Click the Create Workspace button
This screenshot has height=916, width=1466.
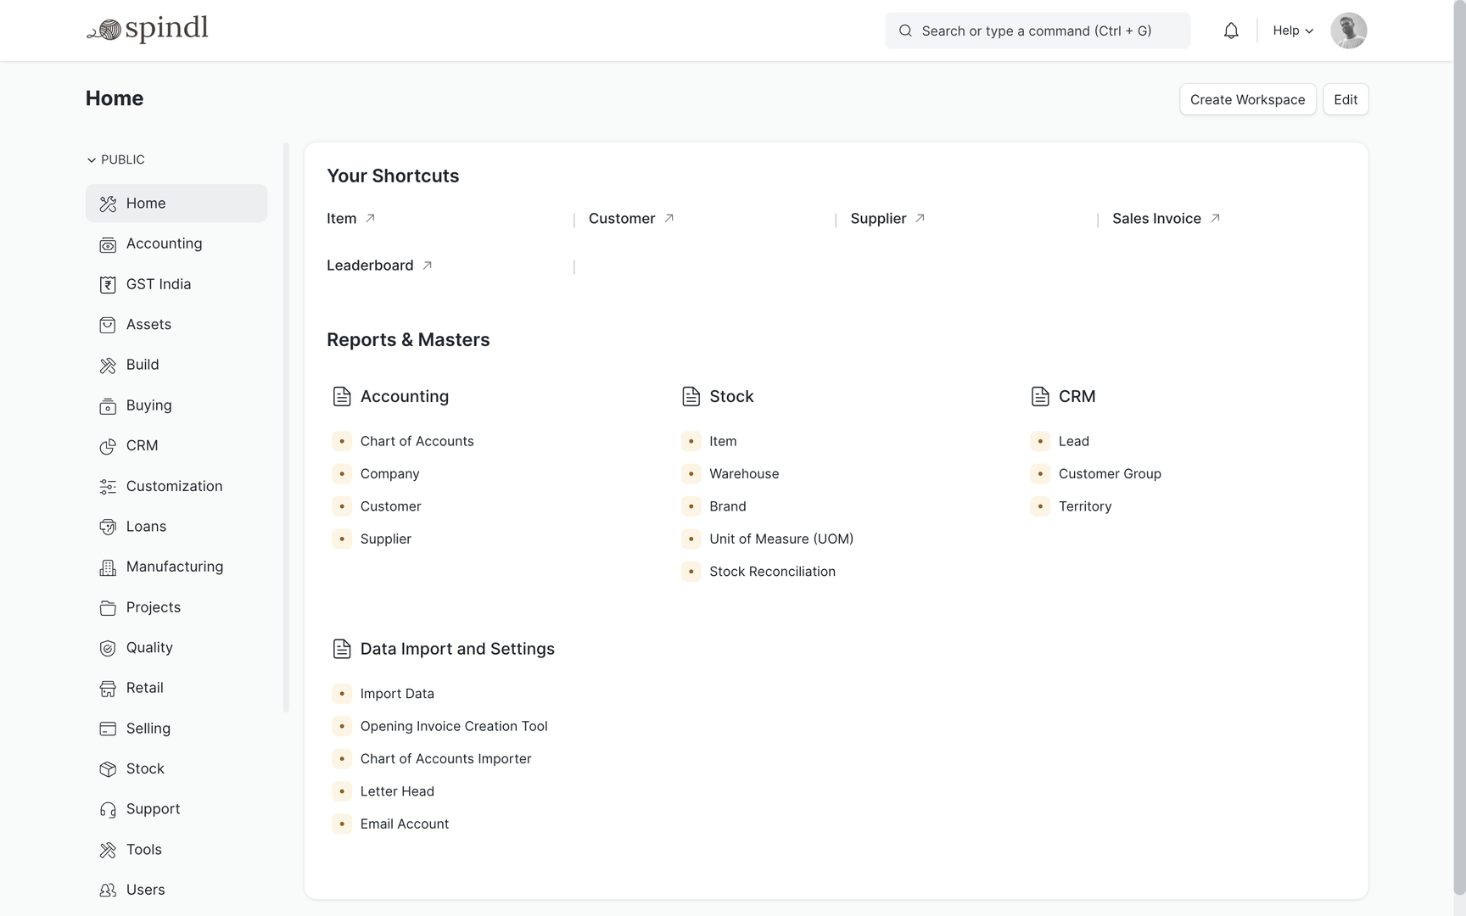[1247, 99]
